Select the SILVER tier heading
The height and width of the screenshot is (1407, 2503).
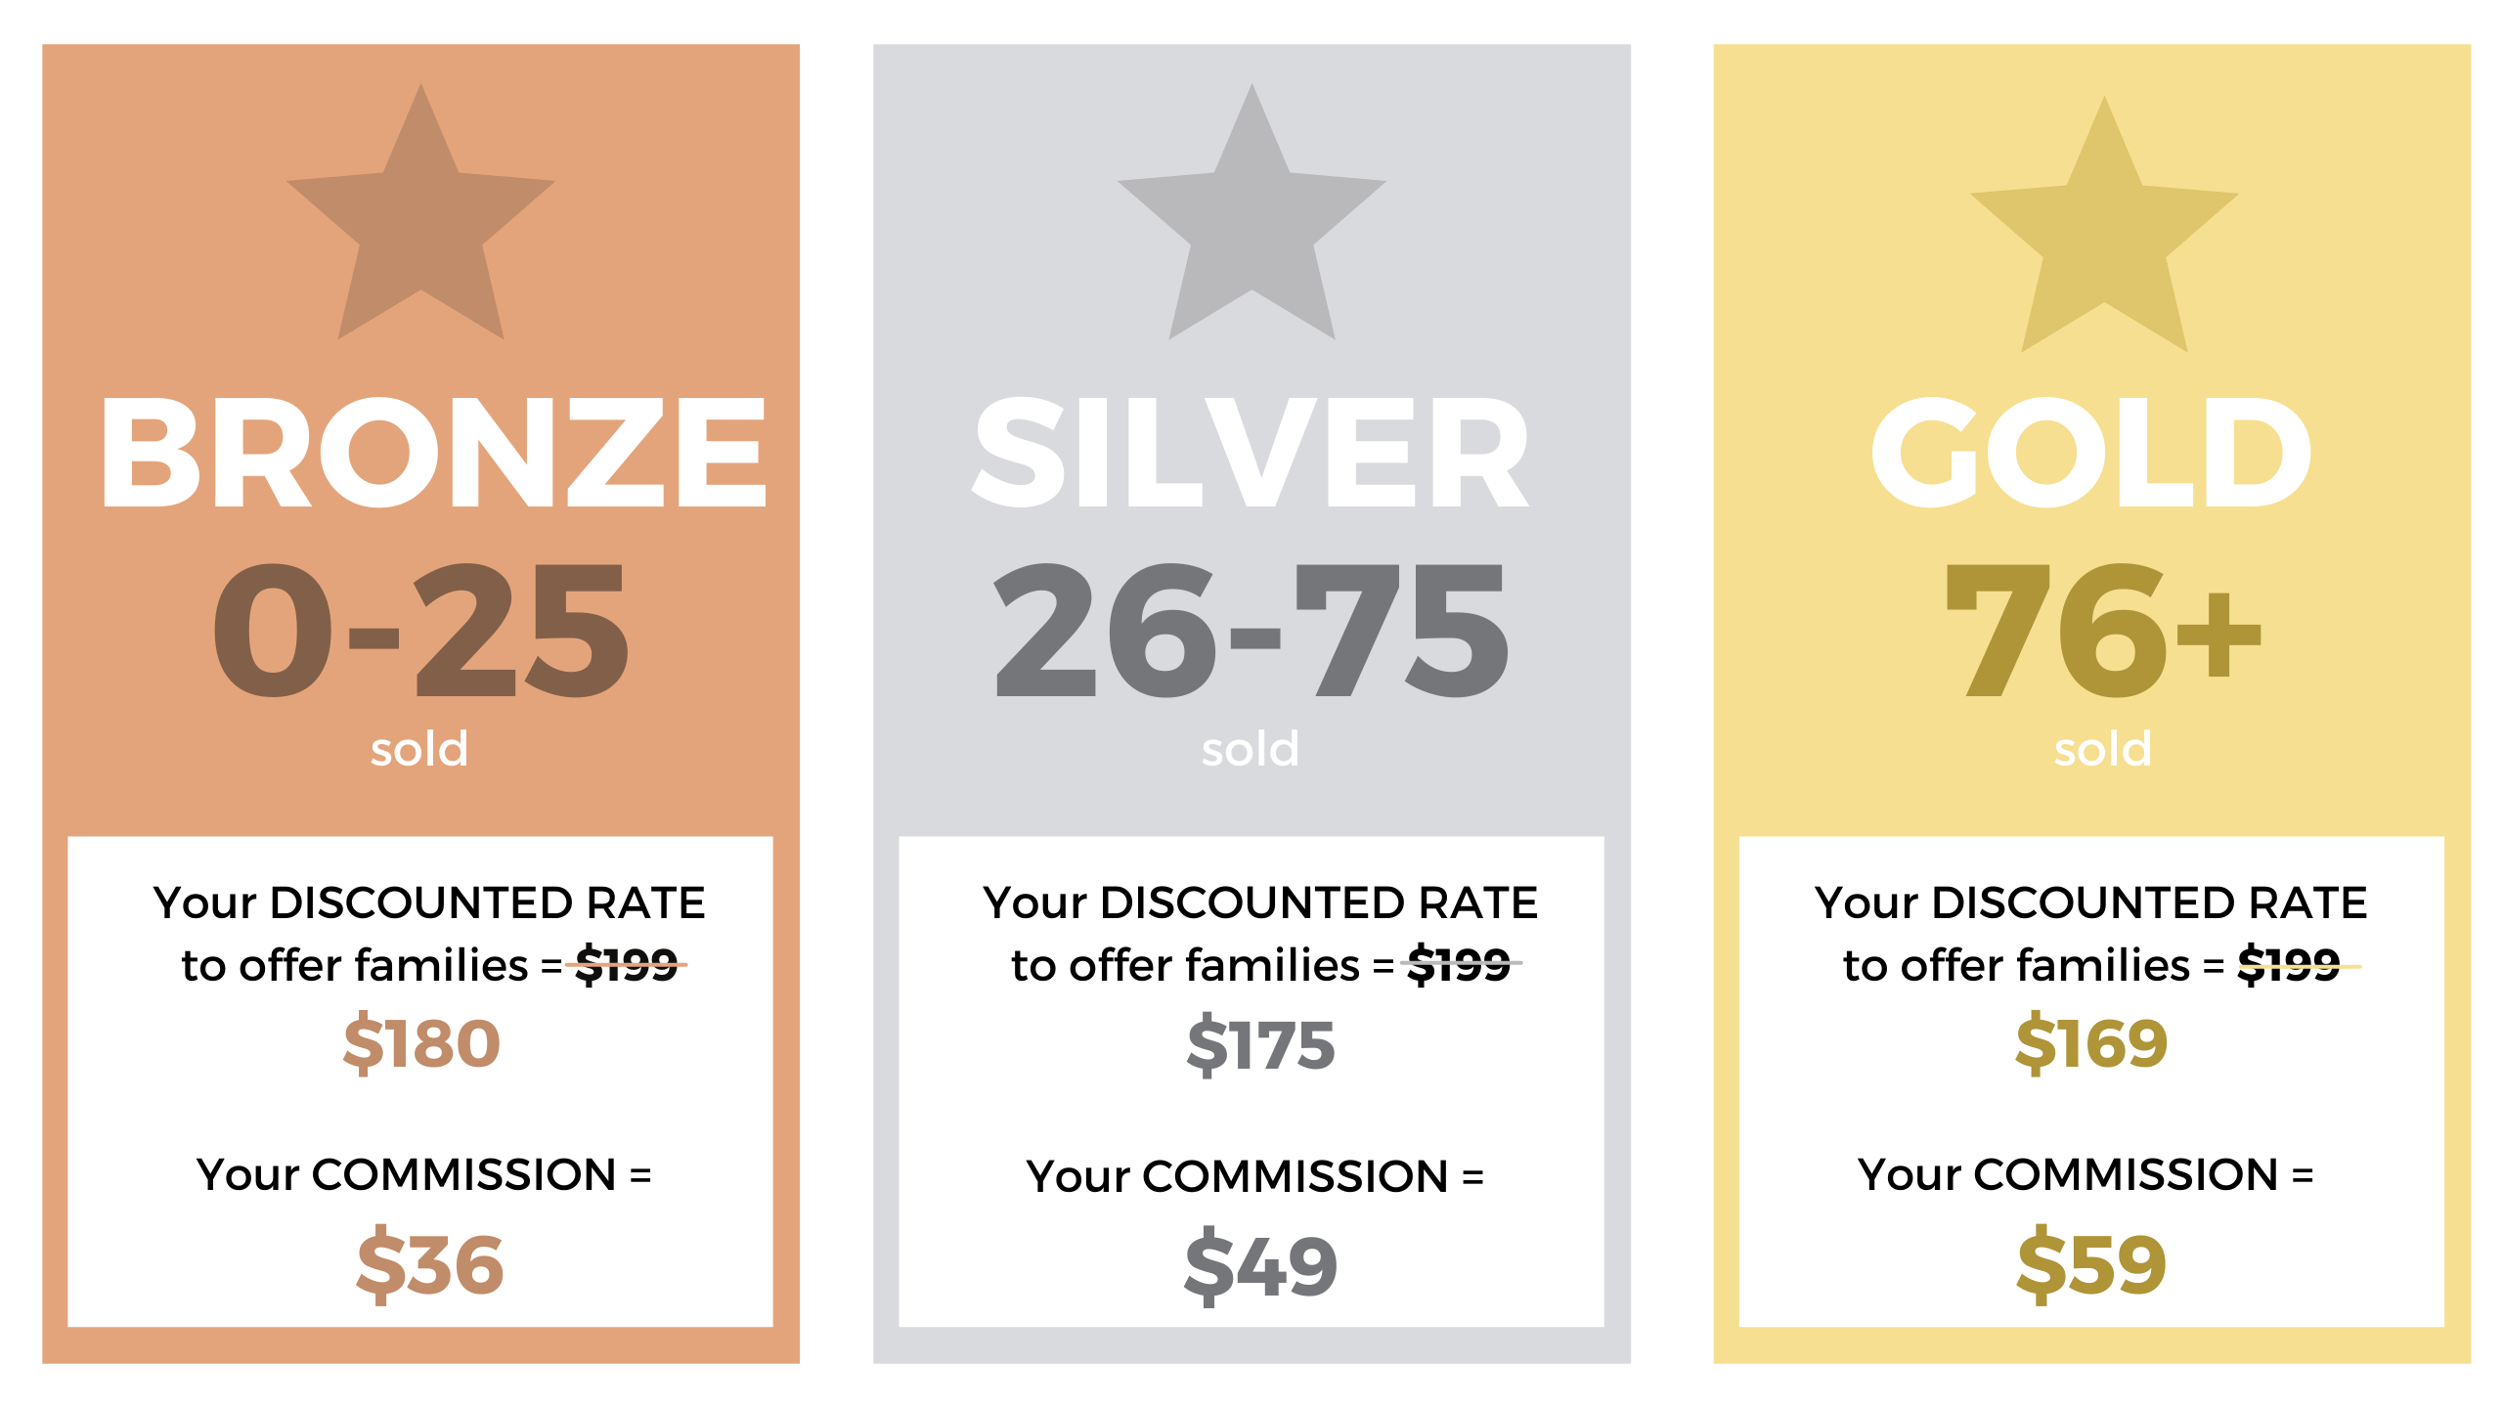pos(1251,453)
